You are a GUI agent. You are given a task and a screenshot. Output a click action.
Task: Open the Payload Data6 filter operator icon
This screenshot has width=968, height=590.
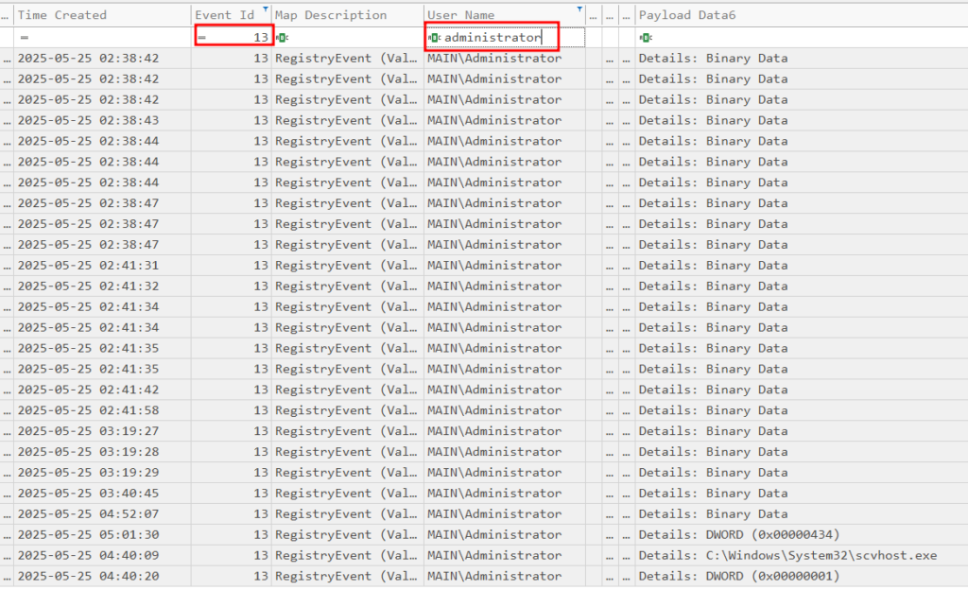click(x=646, y=38)
